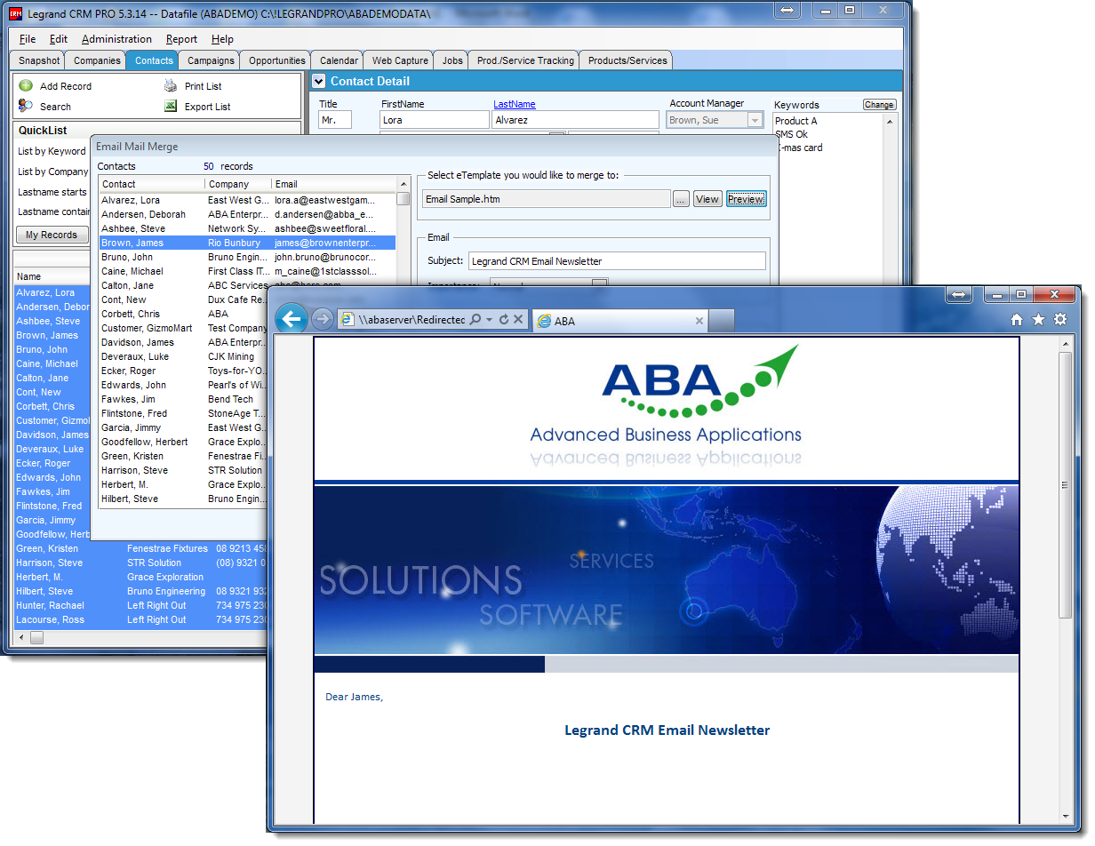Switch to Prod./Service Tracking tab
This screenshot has height=846, width=1095.
pyautogui.click(x=525, y=60)
